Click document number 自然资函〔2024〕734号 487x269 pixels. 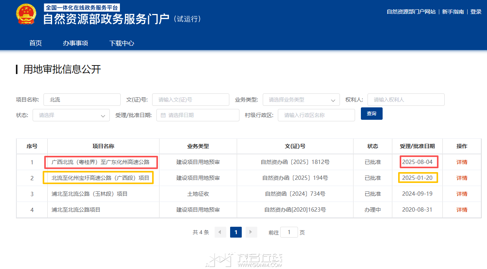(x=295, y=194)
